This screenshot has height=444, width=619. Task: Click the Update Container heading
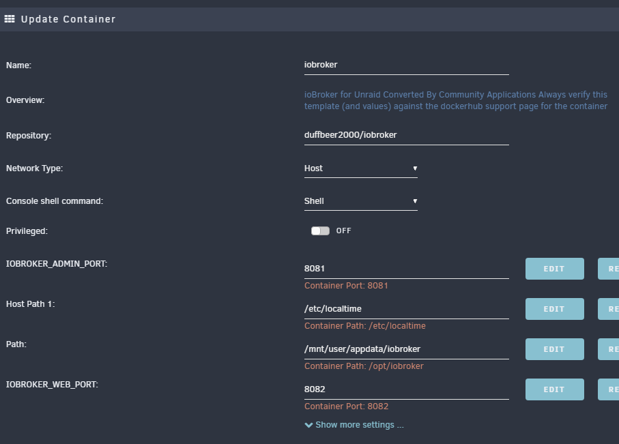coord(68,19)
